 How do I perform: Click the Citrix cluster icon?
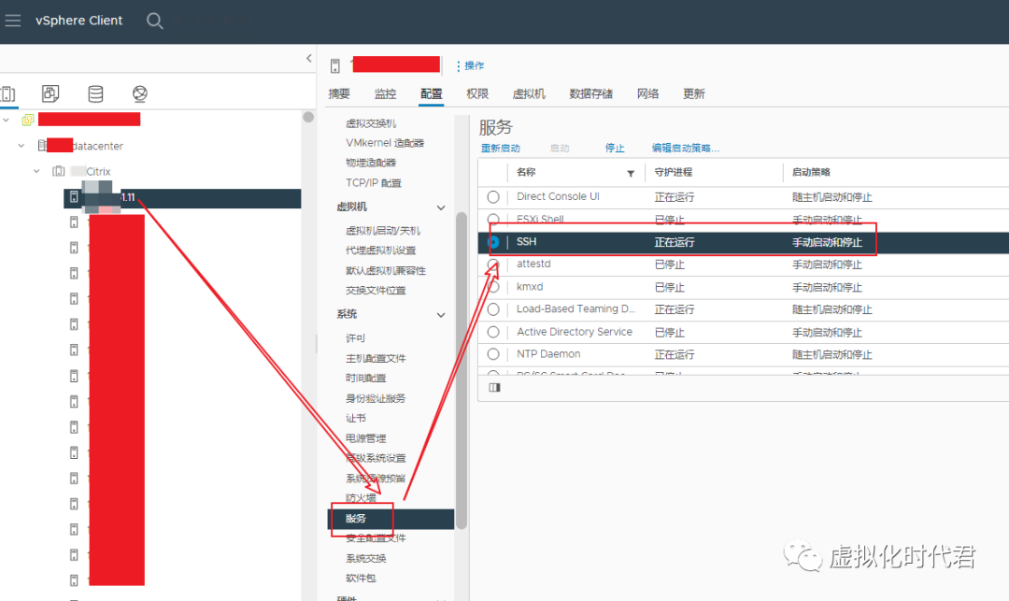[59, 171]
